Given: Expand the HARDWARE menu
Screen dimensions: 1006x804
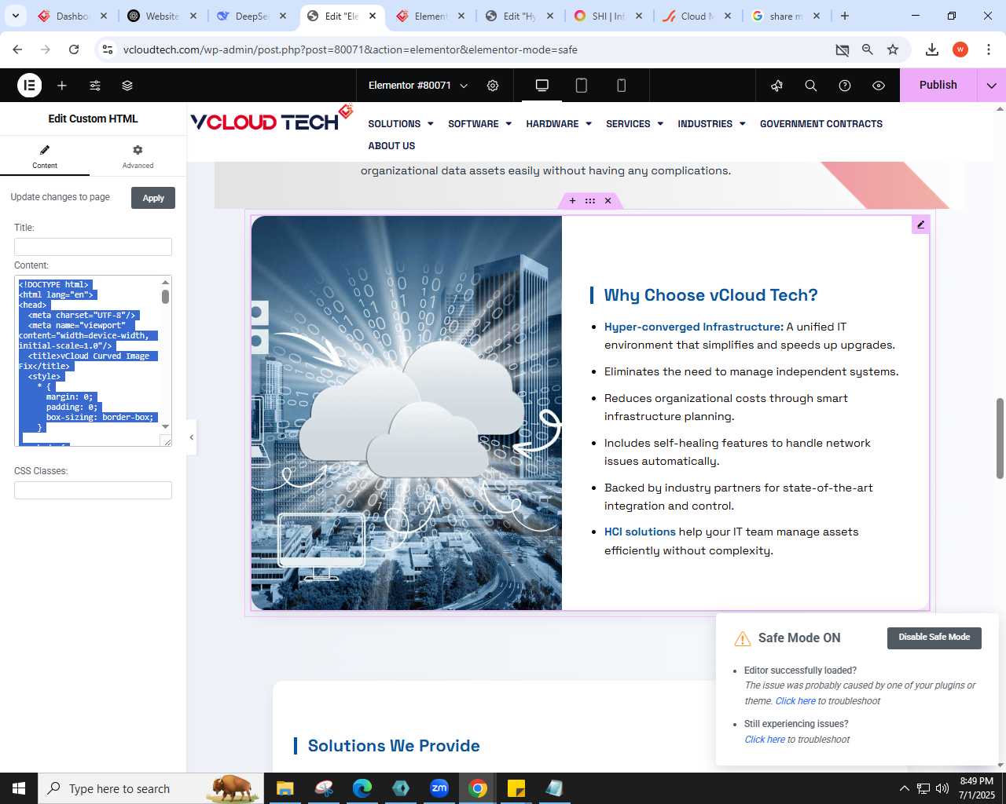Looking at the screenshot, I should point(559,124).
